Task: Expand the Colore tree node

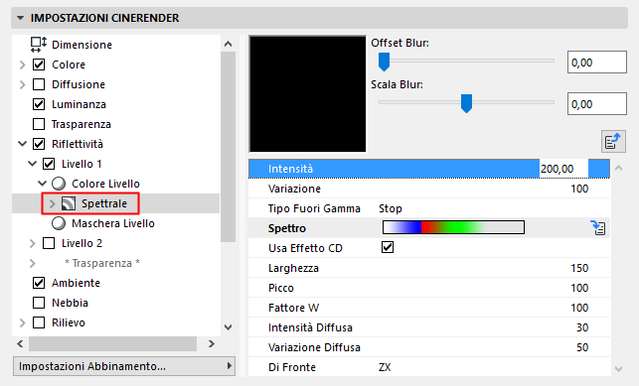Action: [x=23, y=64]
